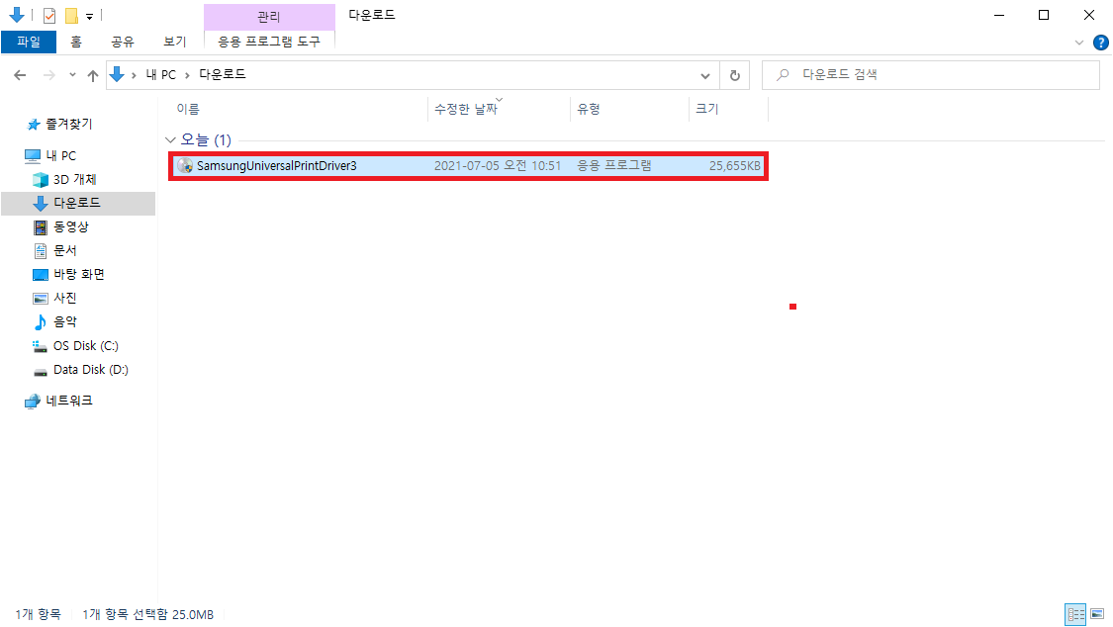
Task: Click the 1개 항목 선택함 25.0MB status text
Action: (x=147, y=615)
